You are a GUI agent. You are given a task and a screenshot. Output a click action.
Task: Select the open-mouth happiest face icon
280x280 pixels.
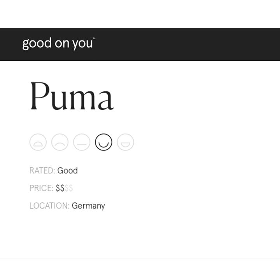tap(125, 142)
